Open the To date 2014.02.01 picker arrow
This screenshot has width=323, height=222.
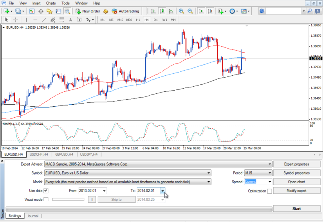click(162, 191)
